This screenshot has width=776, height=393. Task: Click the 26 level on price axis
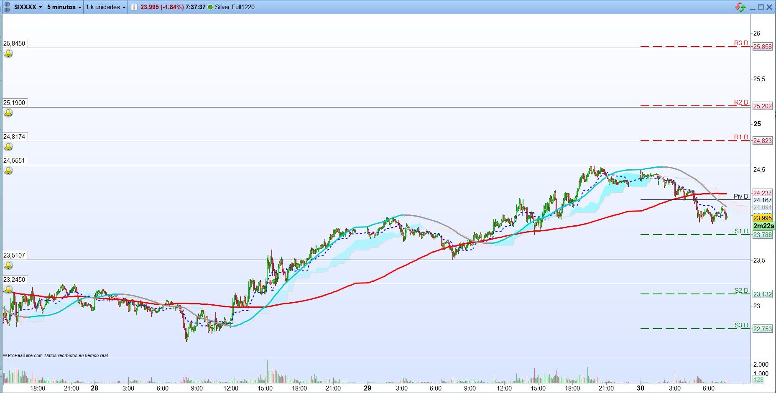[x=757, y=33]
